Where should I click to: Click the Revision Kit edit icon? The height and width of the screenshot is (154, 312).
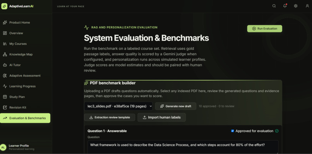(5, 107)
